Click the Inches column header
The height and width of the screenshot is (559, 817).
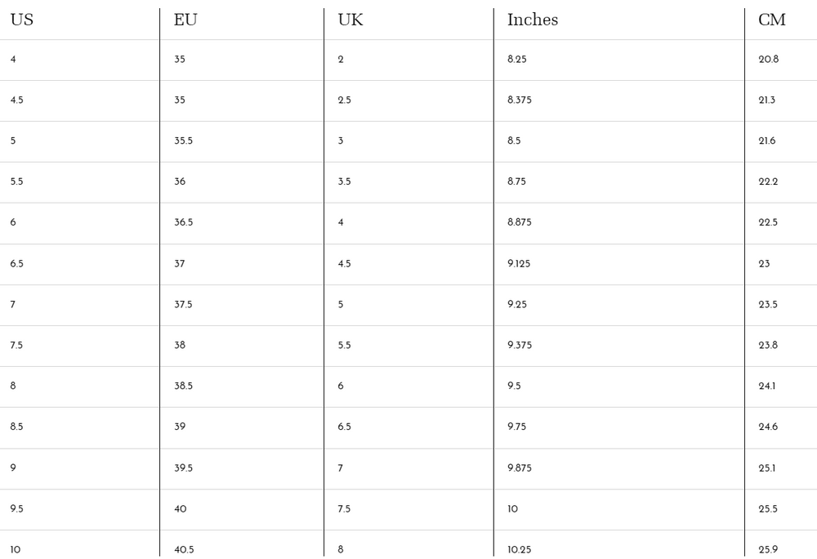tap(533, 20)
